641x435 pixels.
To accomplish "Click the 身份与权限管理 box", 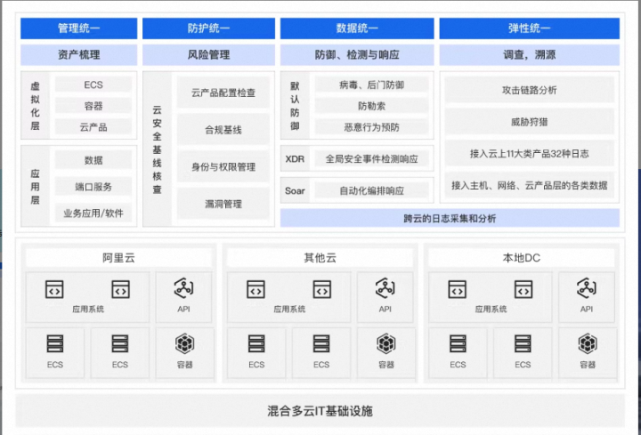I will (x=223, y=166).
